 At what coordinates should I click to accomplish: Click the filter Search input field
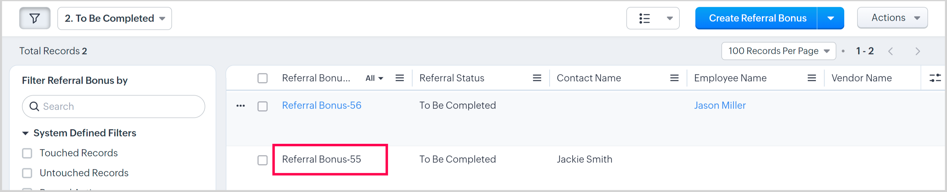(118, 106)
